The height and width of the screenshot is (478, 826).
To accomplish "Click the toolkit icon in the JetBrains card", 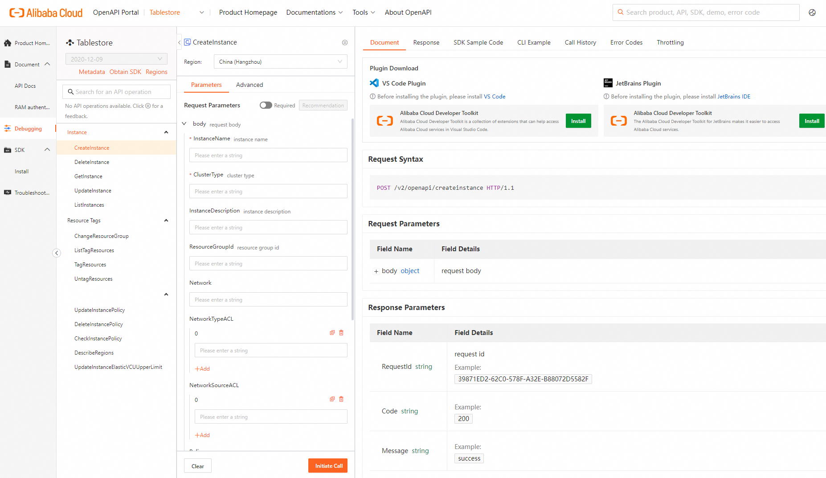I will pos(619,121).
